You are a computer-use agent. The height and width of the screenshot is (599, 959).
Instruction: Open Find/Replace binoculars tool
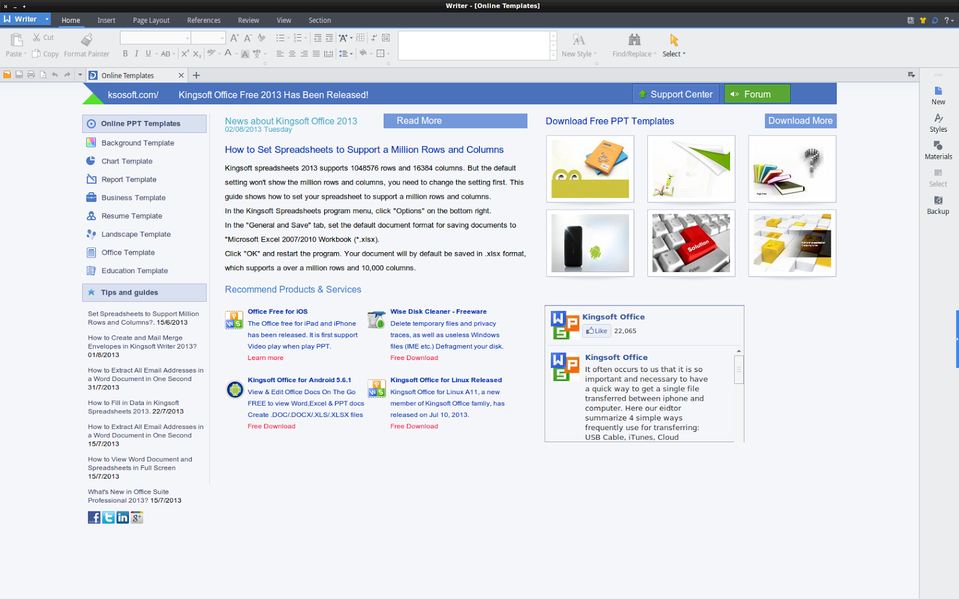(634, 40)
